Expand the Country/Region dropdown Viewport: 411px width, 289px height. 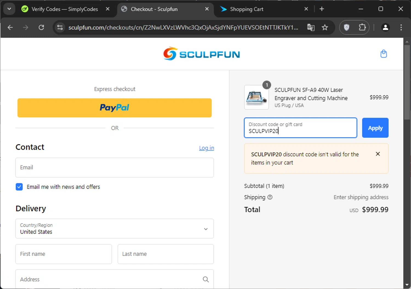coord(115,229)
